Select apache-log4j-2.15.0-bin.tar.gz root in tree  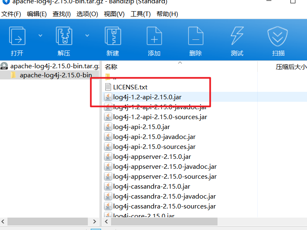click(55, 66)
